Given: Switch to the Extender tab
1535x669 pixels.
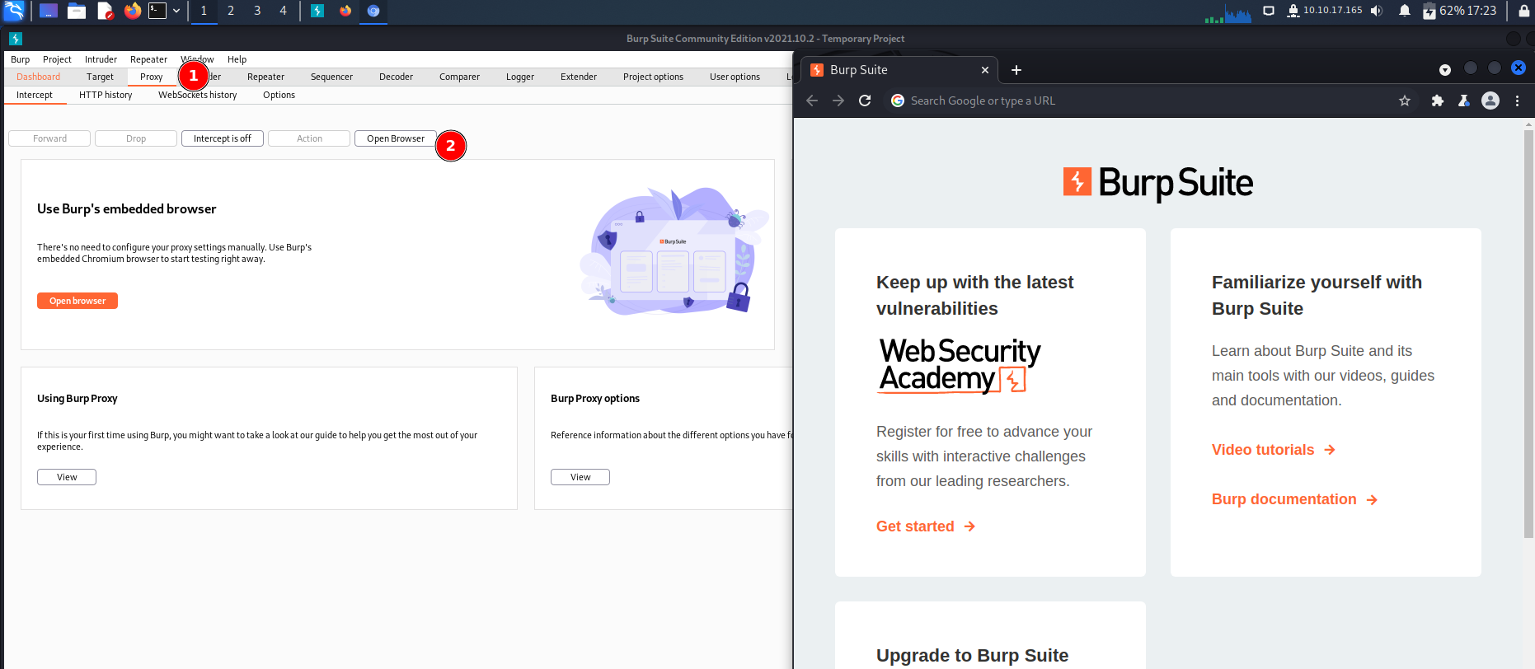Looking at the screenshot, I should click(578, 77).
